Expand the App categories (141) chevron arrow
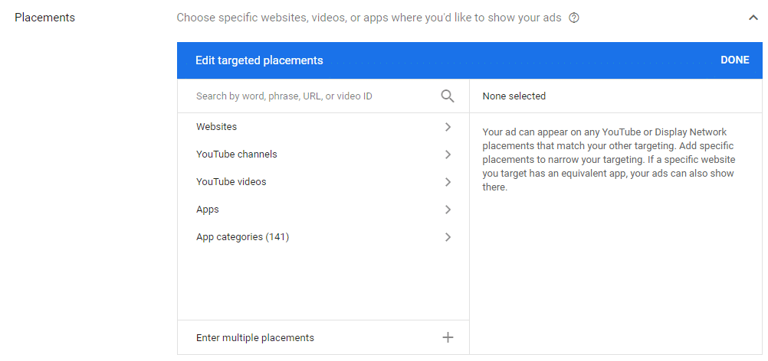Viewport: 768px width, 361px height. click(x=448, y=237)
